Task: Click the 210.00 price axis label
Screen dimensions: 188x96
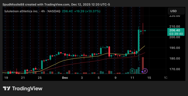Action: [x=175, y=26]
